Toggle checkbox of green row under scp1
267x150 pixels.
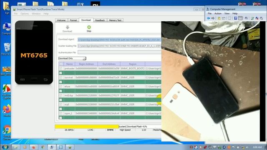tap(60, 109)
